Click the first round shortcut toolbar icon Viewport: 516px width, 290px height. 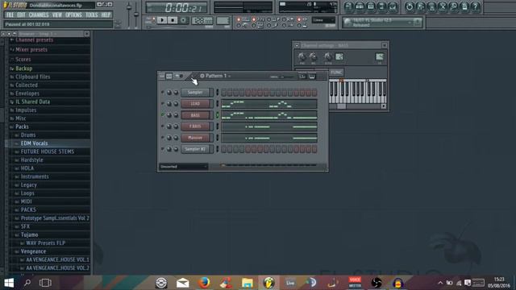pos(349,6)
